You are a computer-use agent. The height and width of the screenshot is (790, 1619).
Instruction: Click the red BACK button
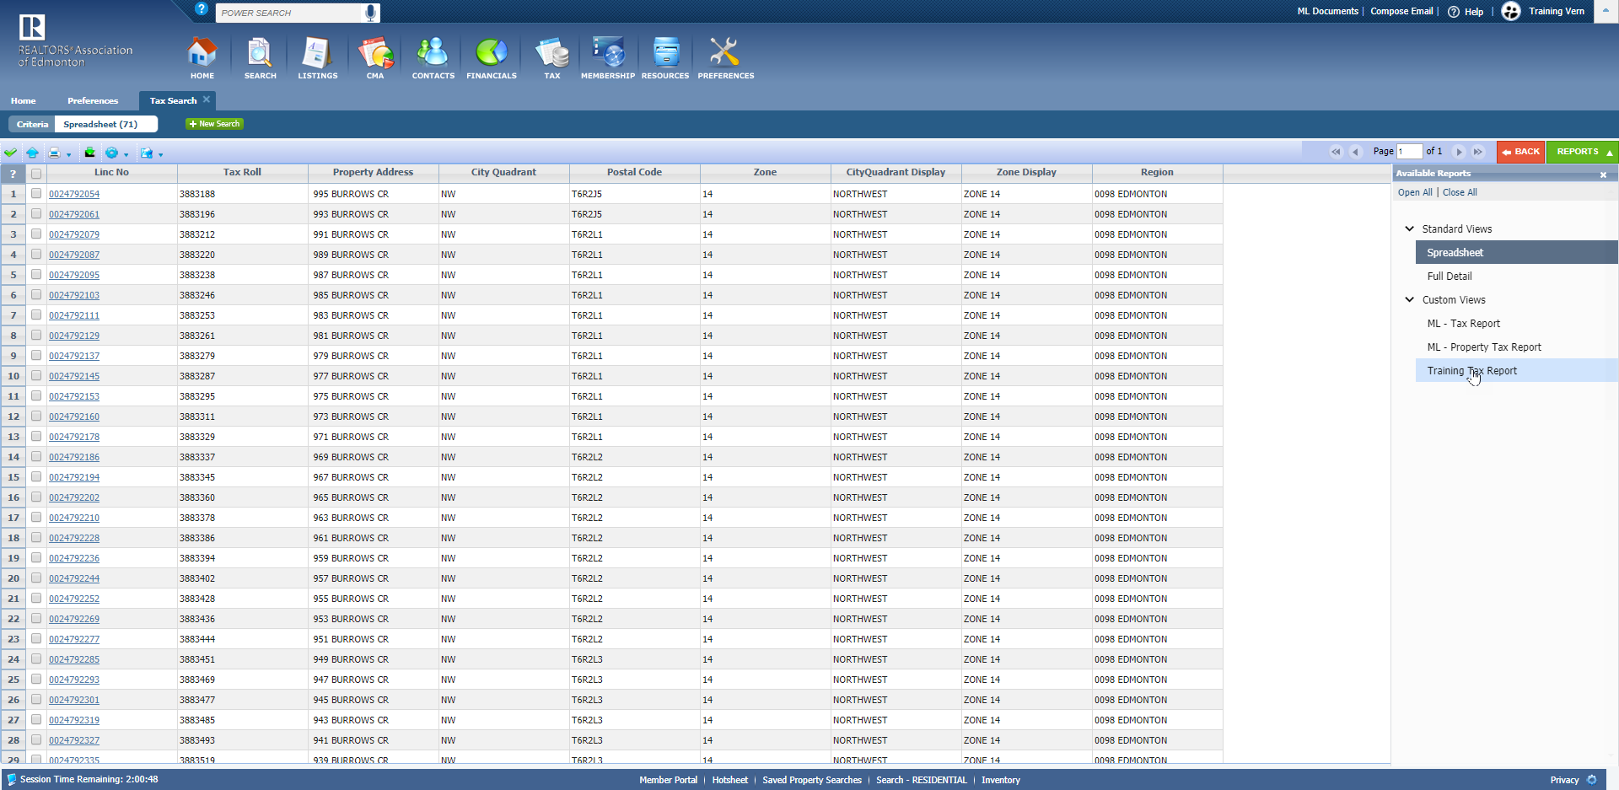(1521, 152)
